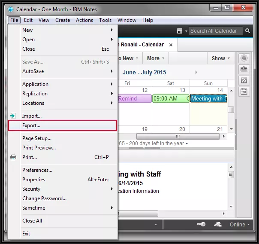Choose Page Setup... menu entry

point(63,138)
